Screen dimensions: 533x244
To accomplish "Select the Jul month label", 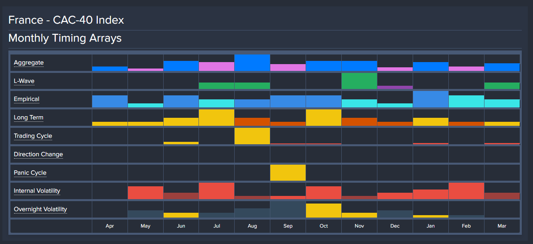I will coord(217,226).
